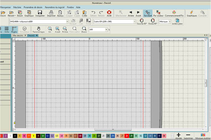This screenshot has width=211, height=140.
Task: Click the Ajouter color button
Action: 179,135
